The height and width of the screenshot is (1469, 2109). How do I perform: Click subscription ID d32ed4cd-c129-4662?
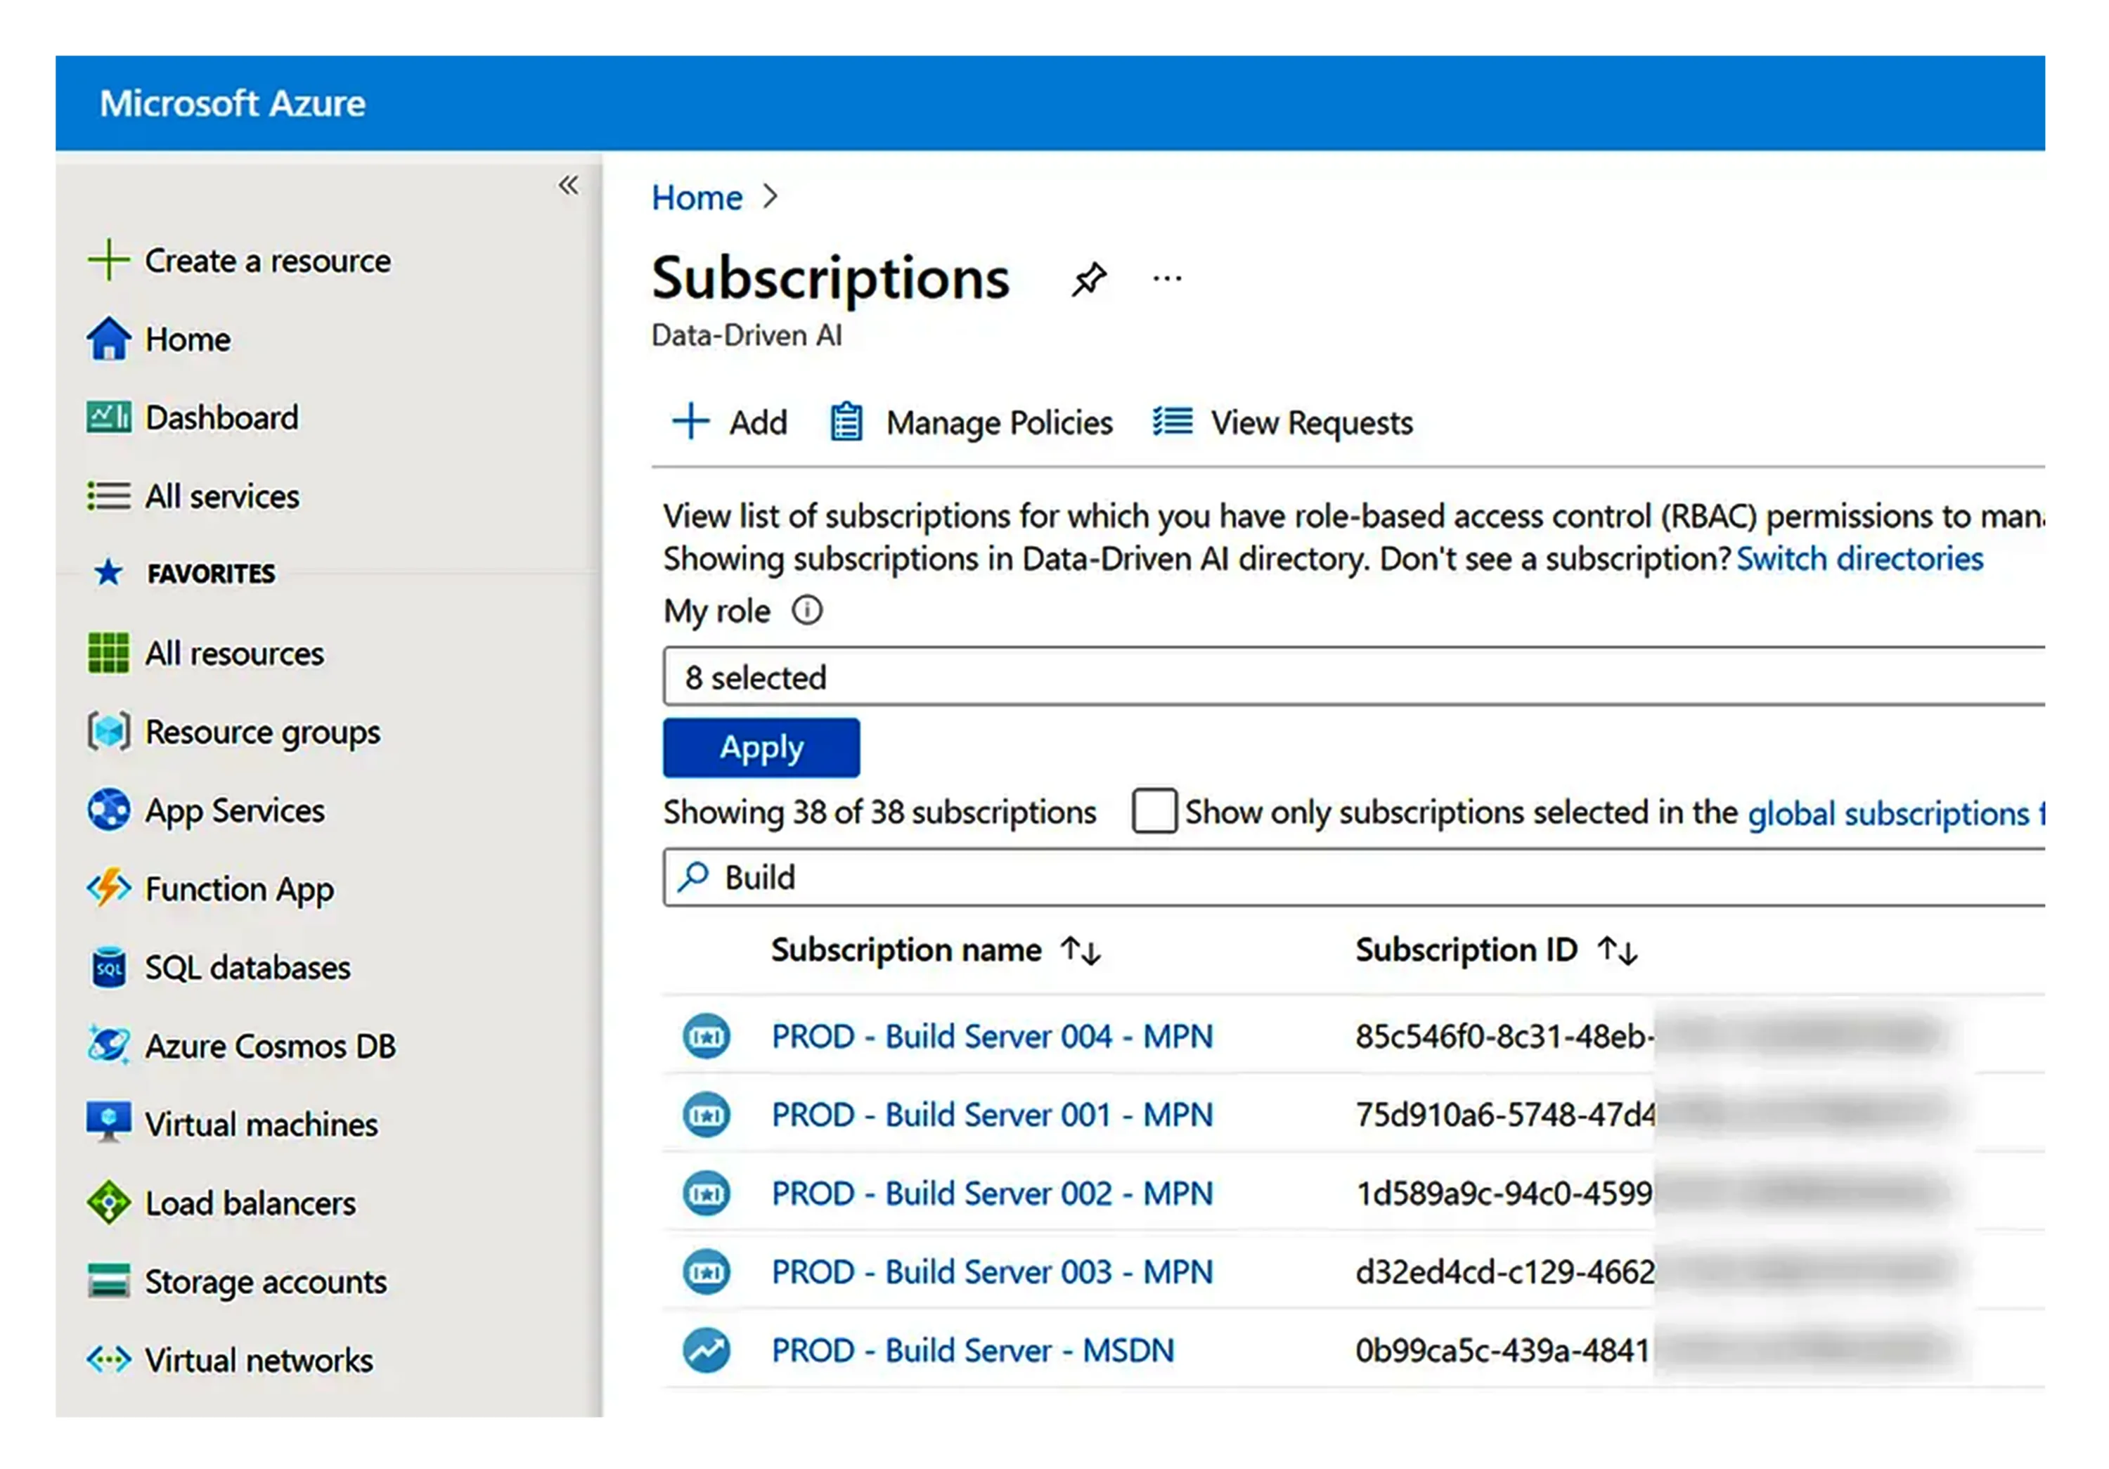click(x=1504, y=1271)
